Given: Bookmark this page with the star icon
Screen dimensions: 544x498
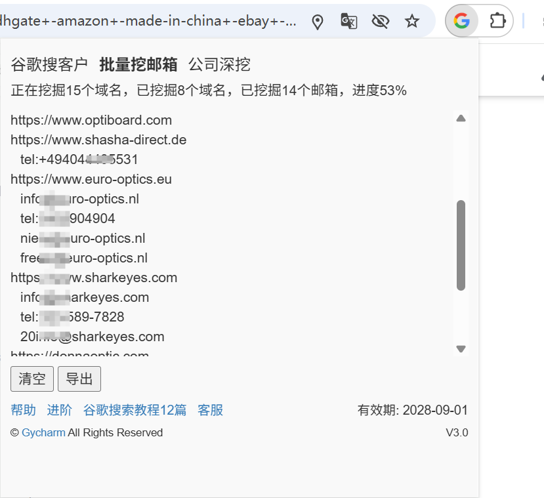Looking at the screenshot, I should (412, 22).
